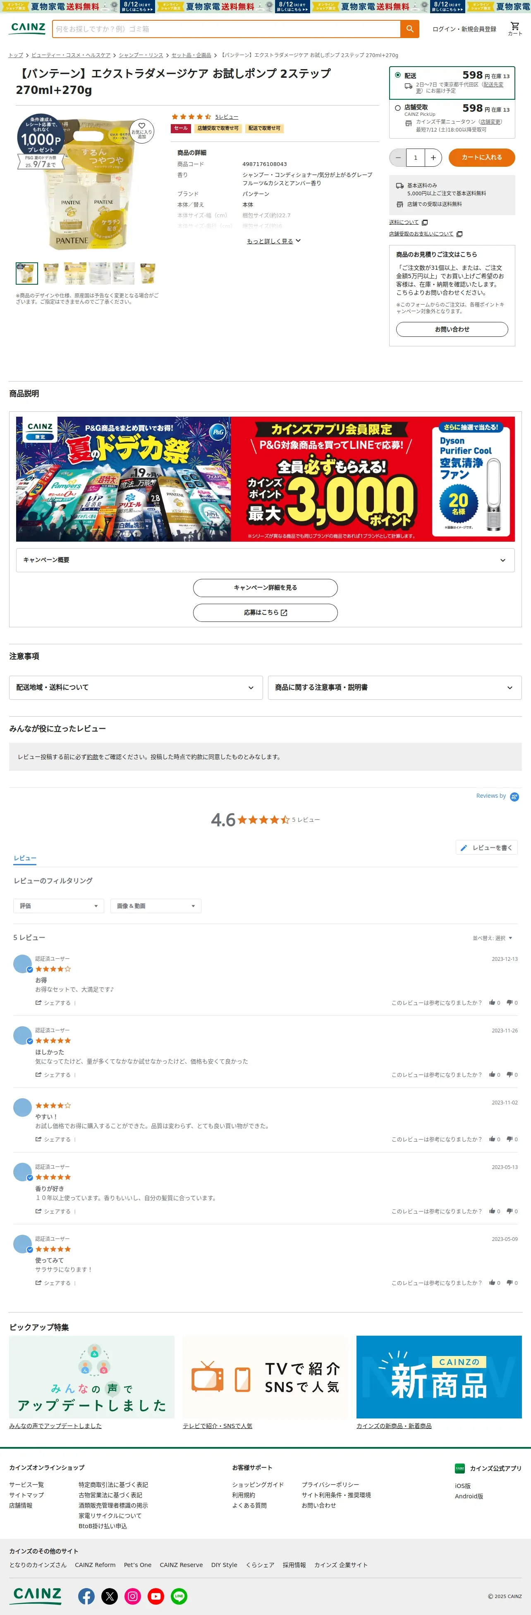Open テレビで紹介・SNSで人気 feature image
The image size is (531, 1615).
[x=265, y=1377]
